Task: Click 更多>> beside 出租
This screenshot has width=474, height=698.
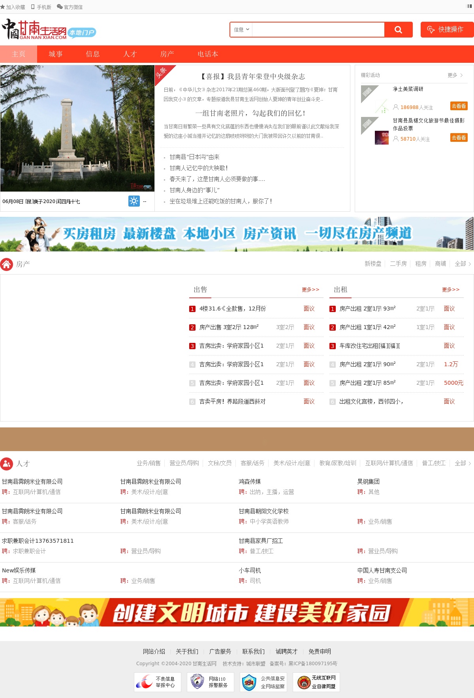Action: [x=451, y=290]
